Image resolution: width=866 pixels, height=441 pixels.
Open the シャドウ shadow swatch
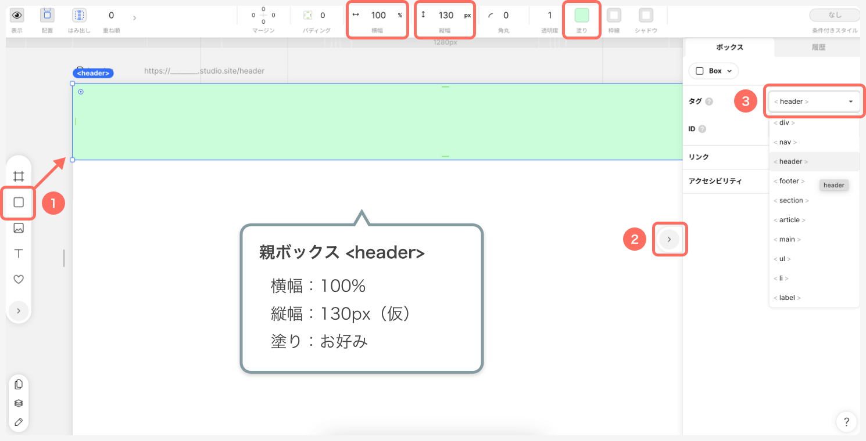(646, 16)
